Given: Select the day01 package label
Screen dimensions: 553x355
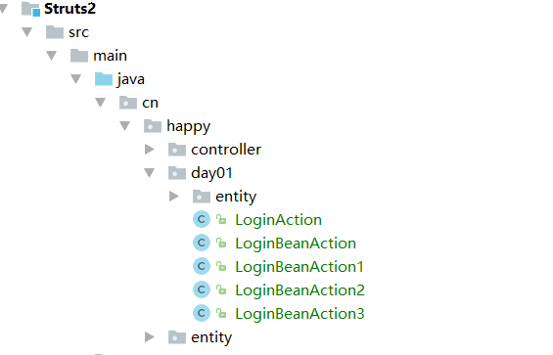Looking at the screenshot, I should click(x=211, y=173).
